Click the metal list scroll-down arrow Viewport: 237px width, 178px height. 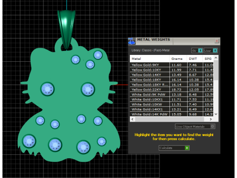[216, 114]
